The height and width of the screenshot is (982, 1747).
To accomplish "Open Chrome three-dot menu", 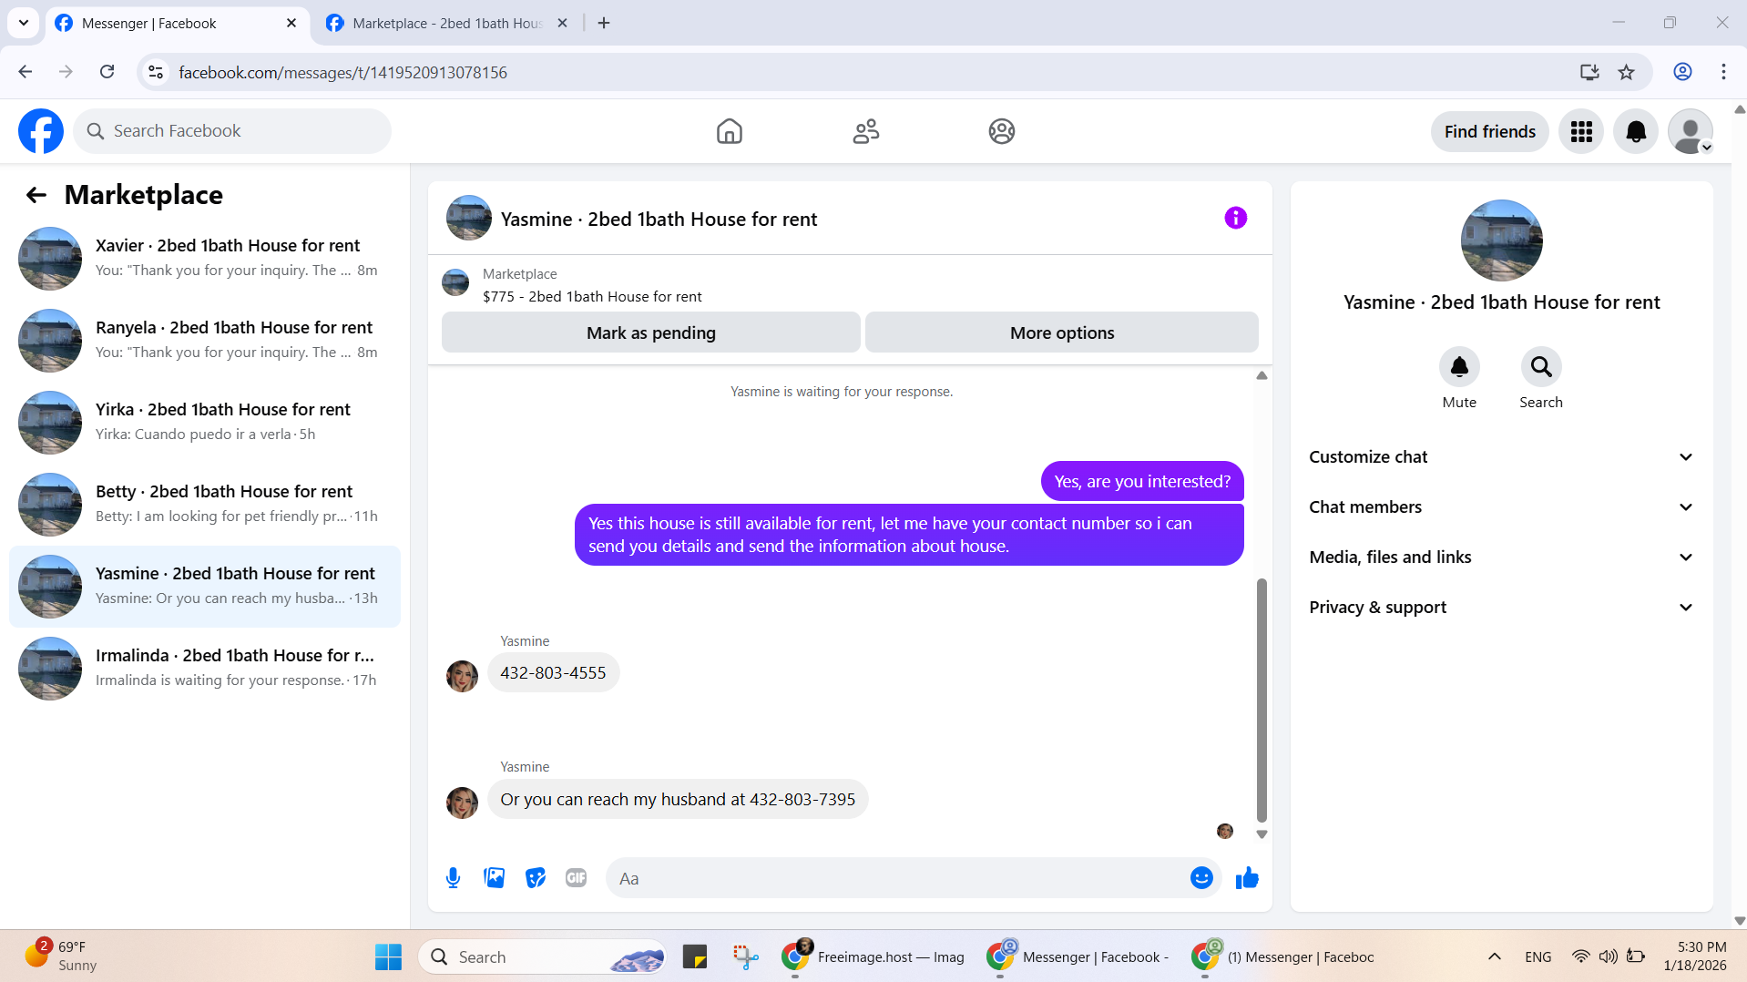I will (1723, 72).
